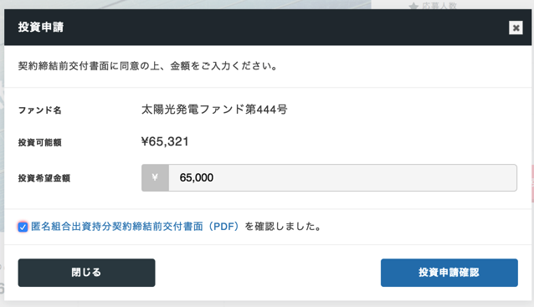534x307 pixels.
Task: Click the 投資可能額 label
Action: point(39,142)
